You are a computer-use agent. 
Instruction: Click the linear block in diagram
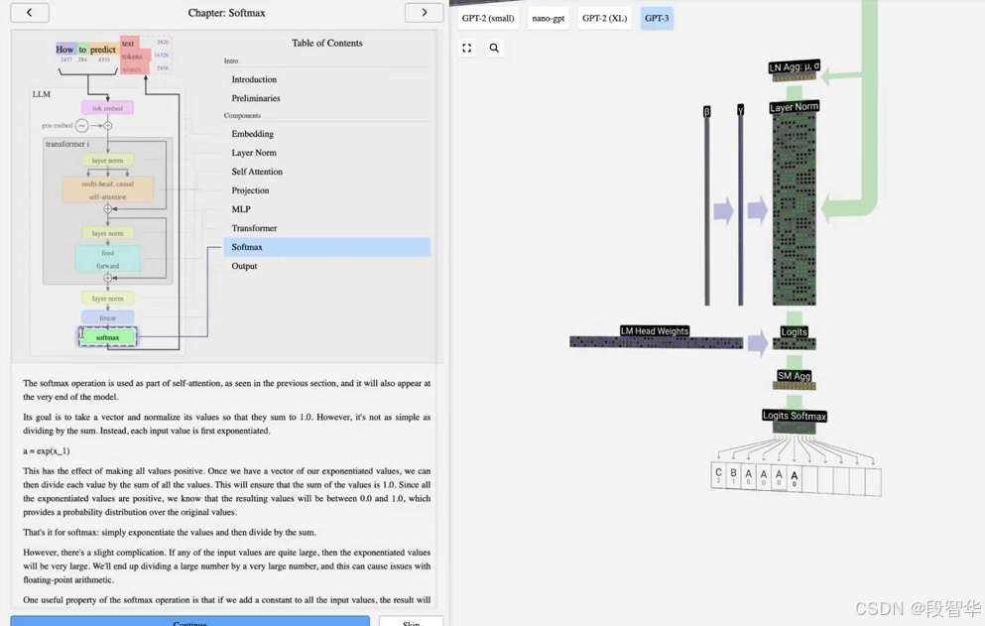point(107,317)
